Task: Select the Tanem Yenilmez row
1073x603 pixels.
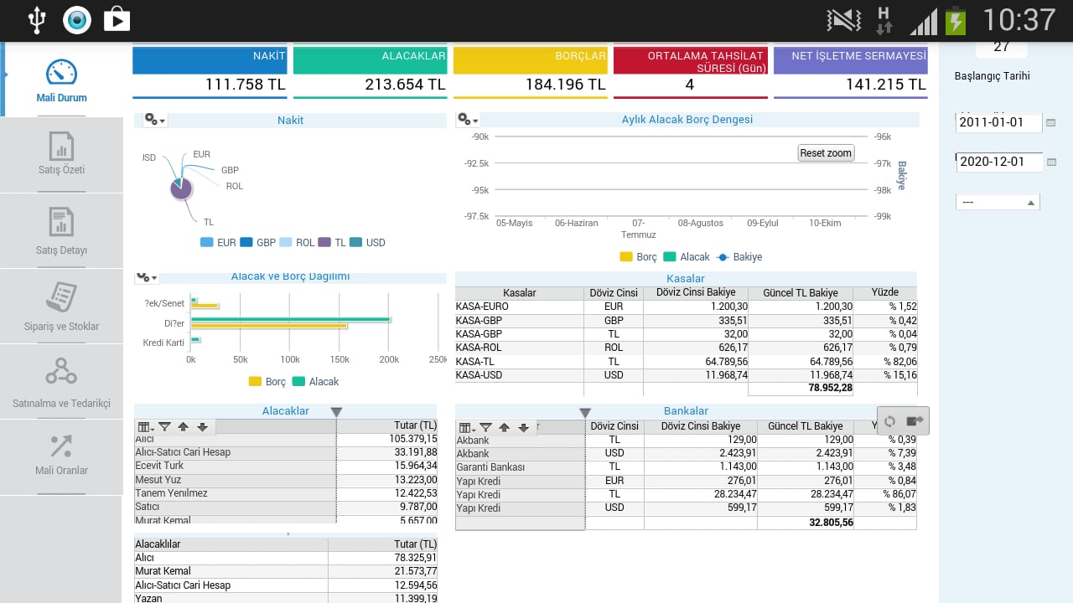Action: pyautogui.click(x=286, y=494)
